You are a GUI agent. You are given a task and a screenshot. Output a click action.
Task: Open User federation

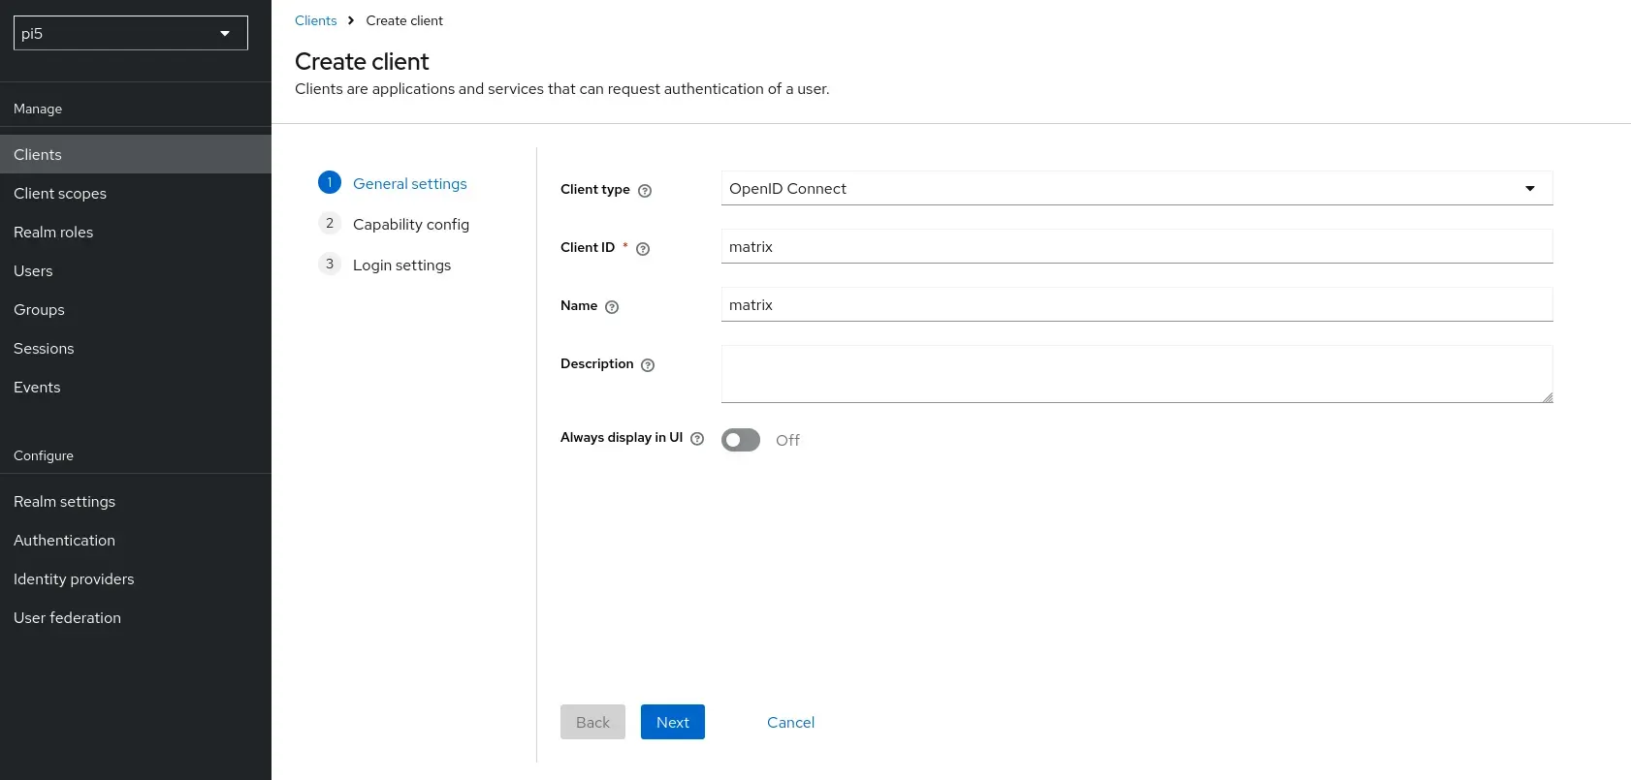click(x=136, y=617)
